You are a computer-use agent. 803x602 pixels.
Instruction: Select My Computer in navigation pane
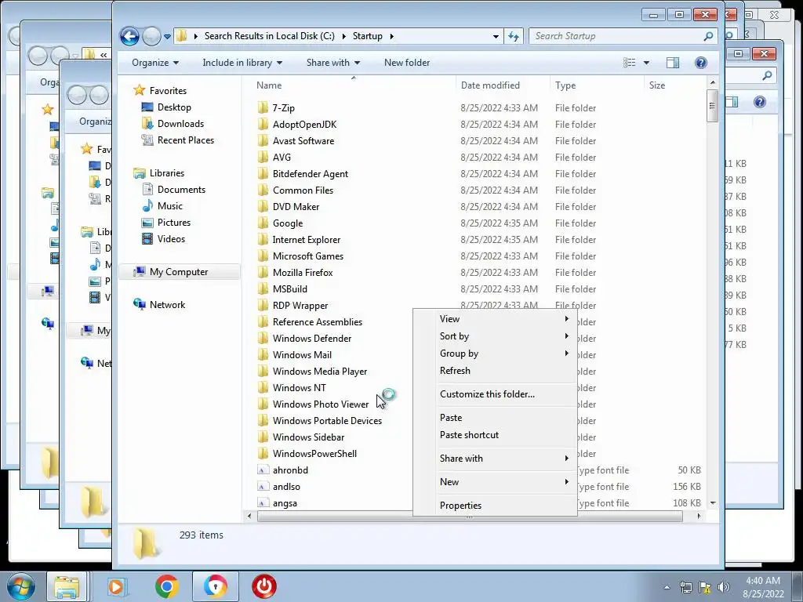[180, 272]
